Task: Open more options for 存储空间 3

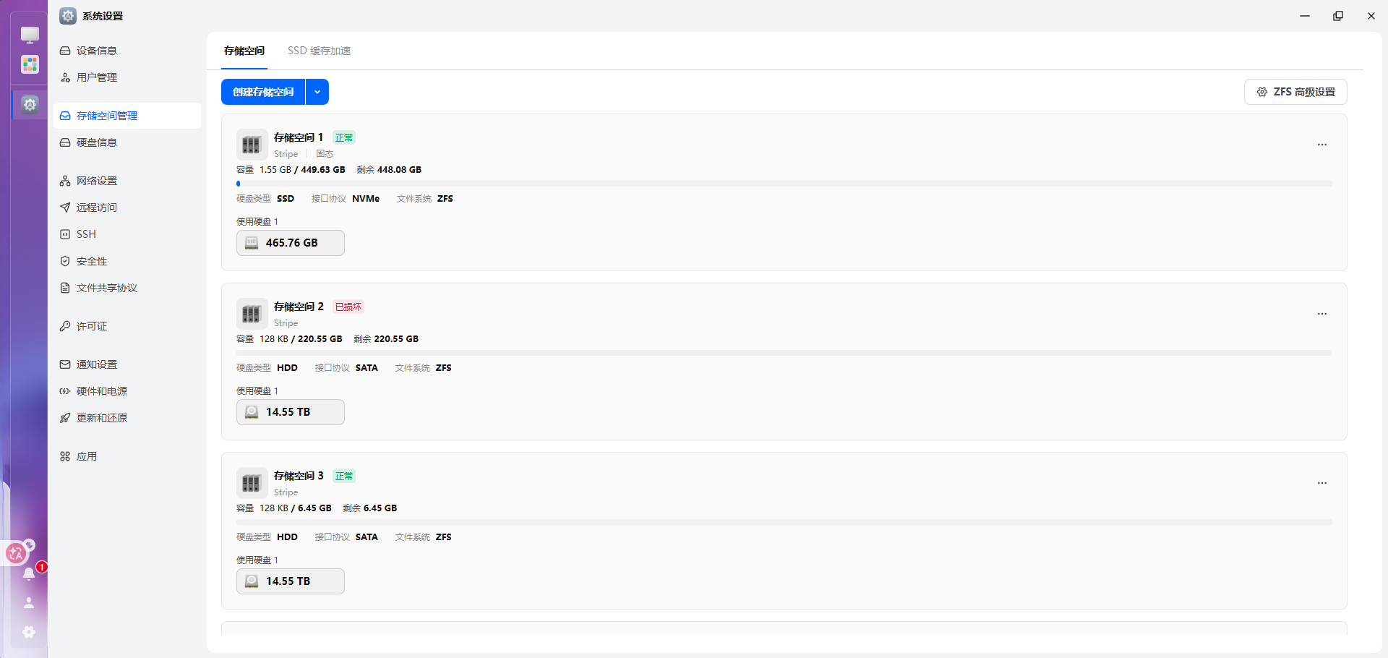Action: coord(1321,483)
